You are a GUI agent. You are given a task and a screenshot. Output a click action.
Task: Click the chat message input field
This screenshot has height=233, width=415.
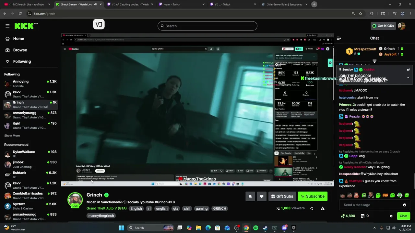pos(370,205)
